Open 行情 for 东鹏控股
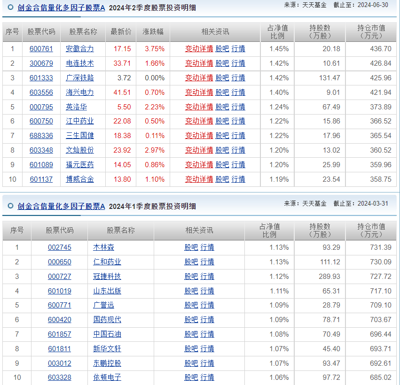The height and width of the screenshot is (385, 400). pyautogui.click(x=207, y=363)
